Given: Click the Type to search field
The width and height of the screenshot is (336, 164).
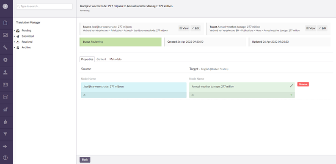Looking at the screenshot, I should point(44,6).
